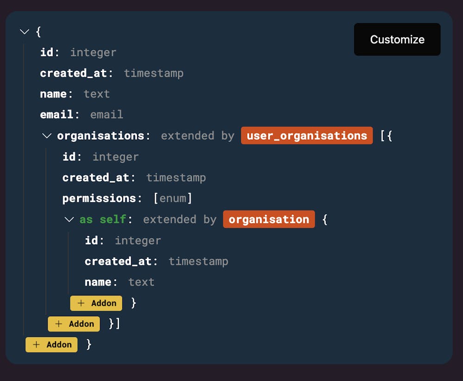
Task: Collapse the organisations field chevron
Action: (47, 136)
